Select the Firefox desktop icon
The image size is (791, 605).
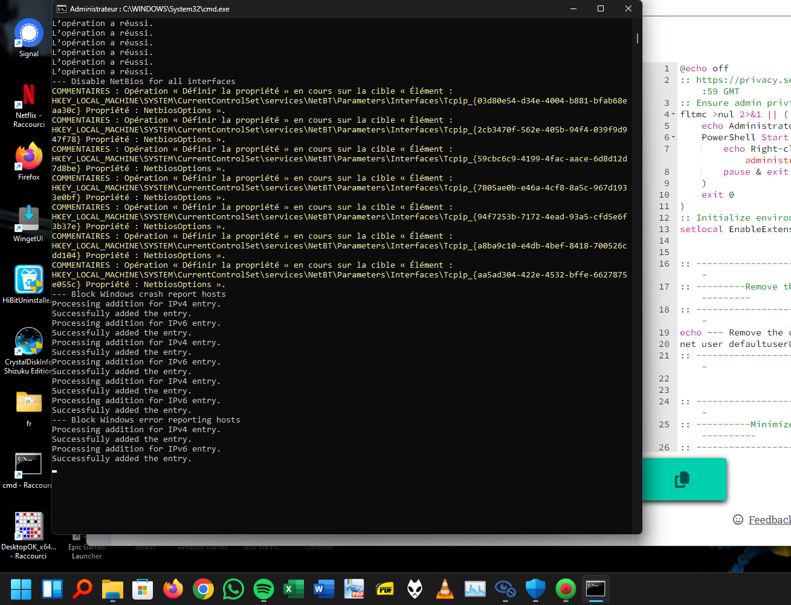(x=29, y=161)
